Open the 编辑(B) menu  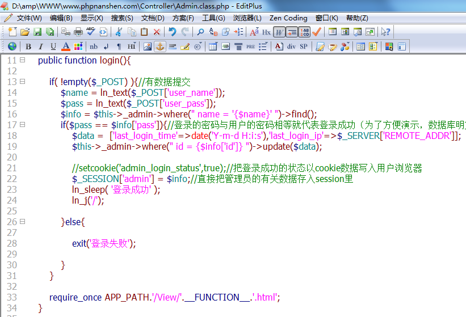61,18
